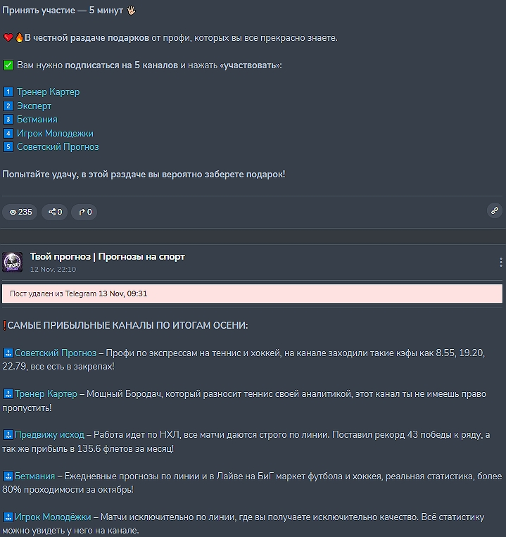Image resolution: width=506 pixels, height=537 pixels.
Task: Click the forwards arrow counter
Action: 84,212
